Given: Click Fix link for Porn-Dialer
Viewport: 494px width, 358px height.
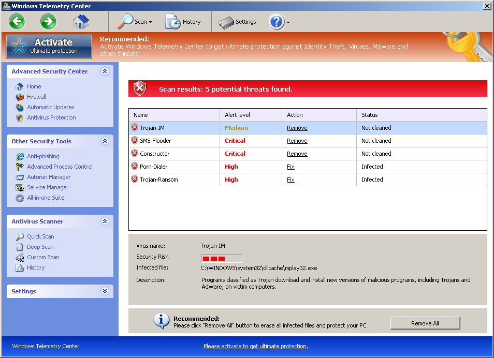Looking at the screenshot, I should [x=290, y=167].
